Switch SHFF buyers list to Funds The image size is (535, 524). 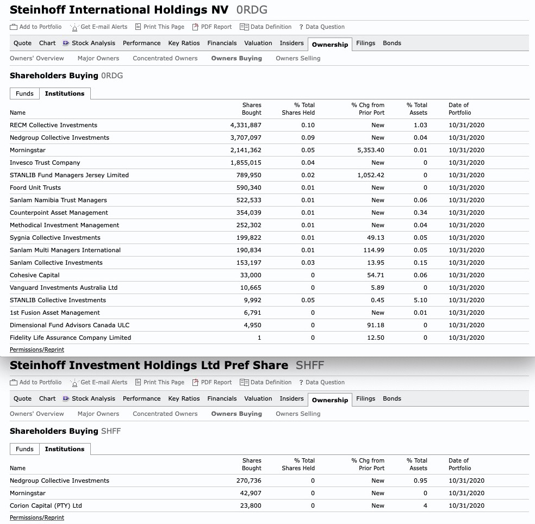click(x=24, y=448)
